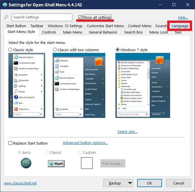
Task: Toggle the Show all settings checkbox
Action: [x=80, y=17]
